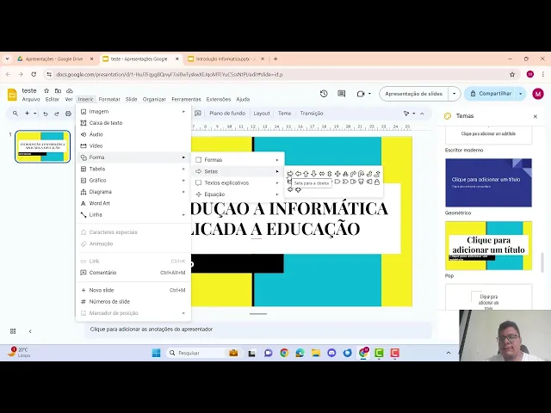Click the speaker notes field
Image resolution: width=551 pixels, height=413 pixels.
tap(258, 330)
